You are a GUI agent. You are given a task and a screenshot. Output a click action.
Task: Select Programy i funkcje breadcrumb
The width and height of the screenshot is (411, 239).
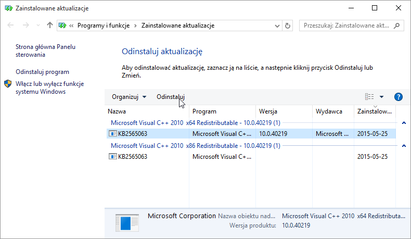point(104,26)
